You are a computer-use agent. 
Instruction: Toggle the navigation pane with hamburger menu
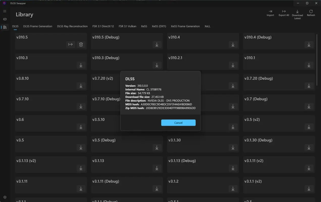click(5, 11)
